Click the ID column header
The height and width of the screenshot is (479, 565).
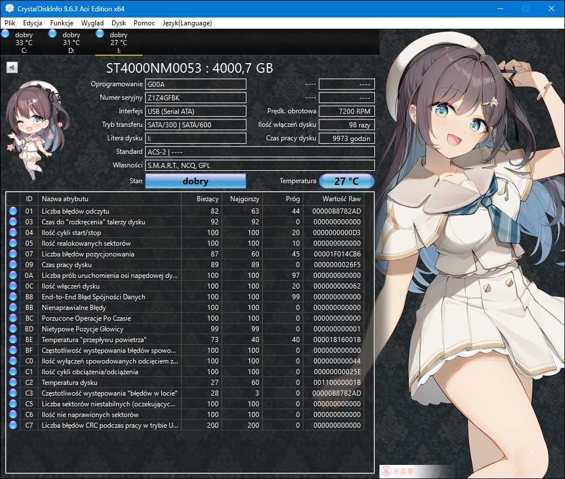tap(29, 199)
